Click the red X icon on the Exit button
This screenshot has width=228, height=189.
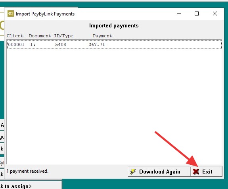pos(196,172)
